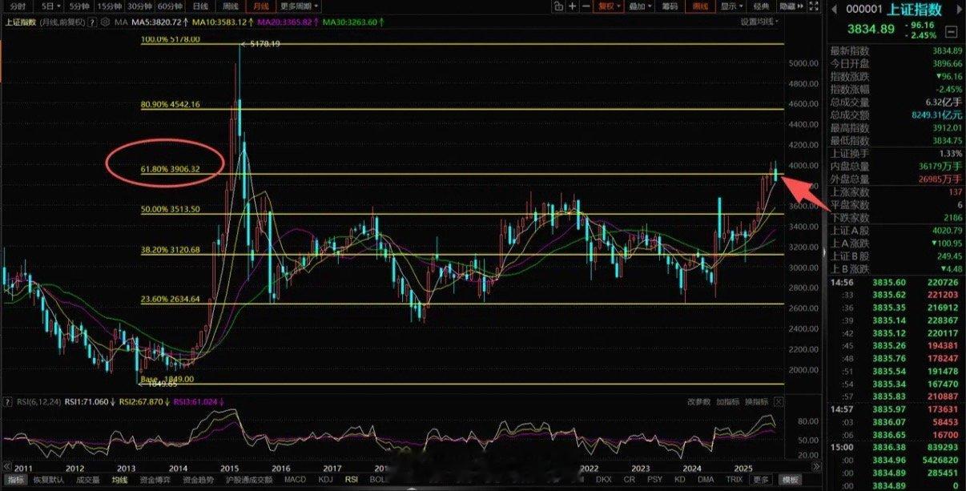Select the KDJ indicator tab
The image size is (966, 491).
click(325, 480)
